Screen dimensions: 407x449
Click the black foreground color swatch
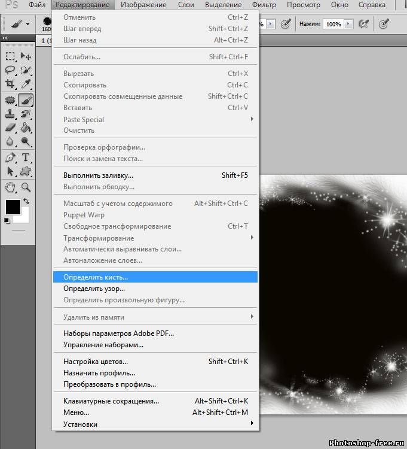pos(12,207)
